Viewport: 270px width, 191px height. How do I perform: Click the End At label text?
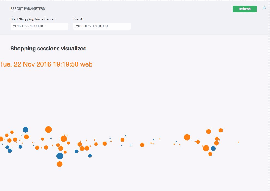79,19
